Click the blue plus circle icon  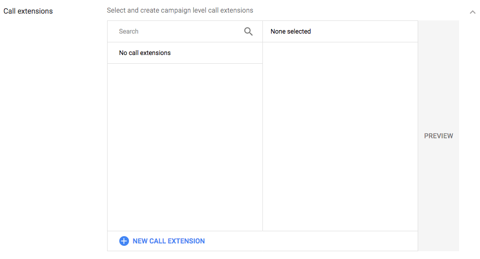click(x=124, y=241)
